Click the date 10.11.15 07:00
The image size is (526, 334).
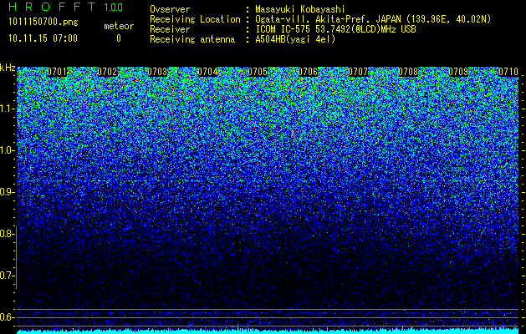point(43,38)
